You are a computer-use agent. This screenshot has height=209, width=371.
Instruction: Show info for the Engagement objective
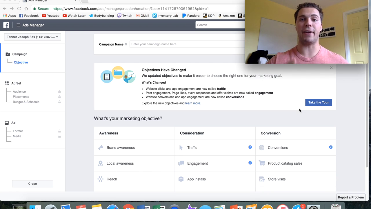[250, 163]
